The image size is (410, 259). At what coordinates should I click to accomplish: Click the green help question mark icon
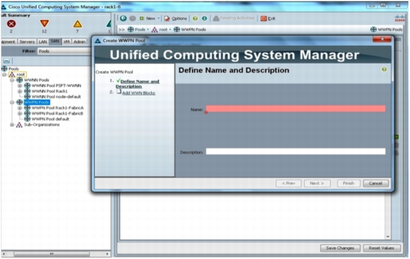(195, 18)
